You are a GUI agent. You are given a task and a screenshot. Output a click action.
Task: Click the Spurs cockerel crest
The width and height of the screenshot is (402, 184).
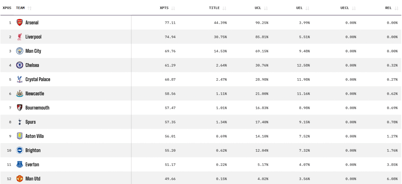pos(20,122)
